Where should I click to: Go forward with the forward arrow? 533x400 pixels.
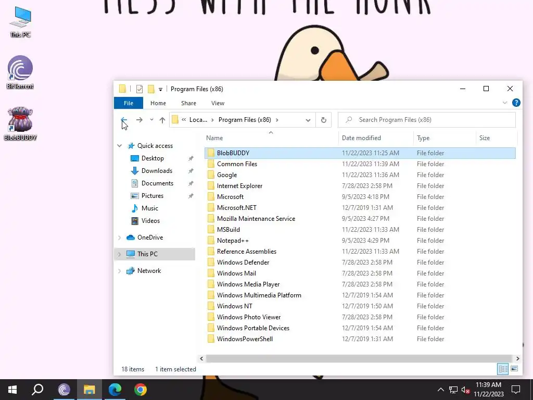pos(139,120)
